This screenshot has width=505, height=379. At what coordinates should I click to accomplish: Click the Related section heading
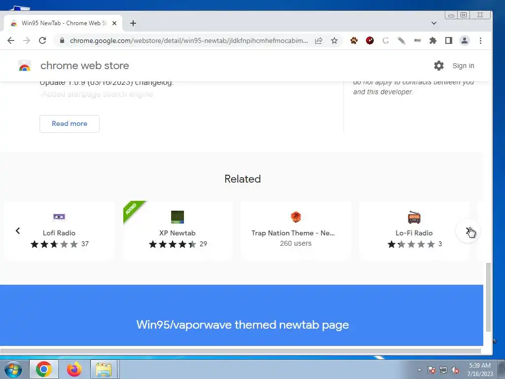(x=243, y=179)
